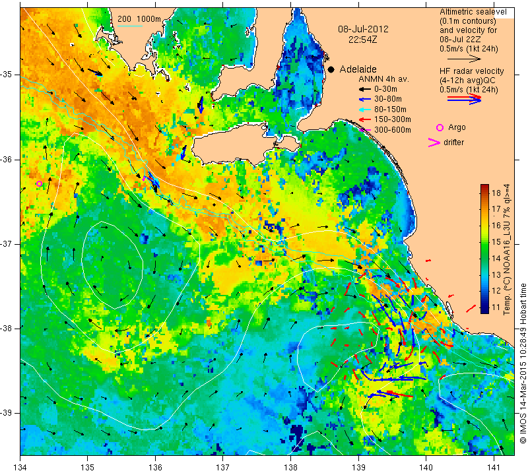528x475 pixels.
Task: Click the longitude axis label '138'
Action: pyautogui.click(x=290, y=468)
